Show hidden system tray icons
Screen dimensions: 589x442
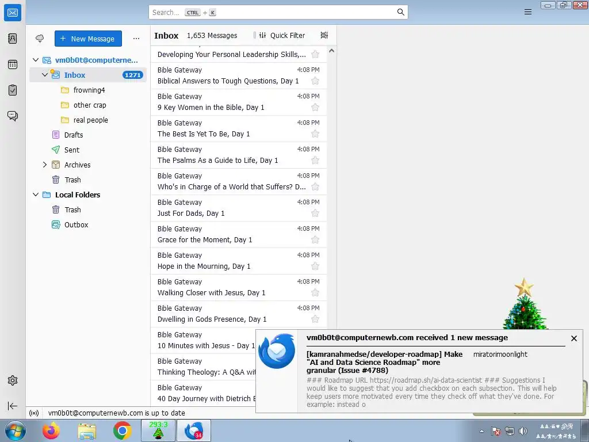pos(481,431)
